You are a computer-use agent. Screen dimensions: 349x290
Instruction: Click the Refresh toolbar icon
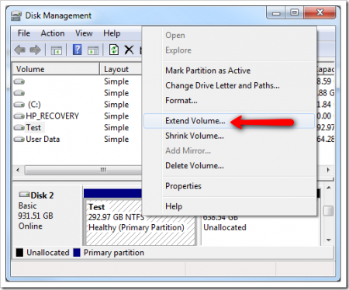tap(114, 50)
